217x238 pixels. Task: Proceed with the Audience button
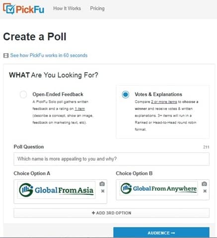point(161,233)
